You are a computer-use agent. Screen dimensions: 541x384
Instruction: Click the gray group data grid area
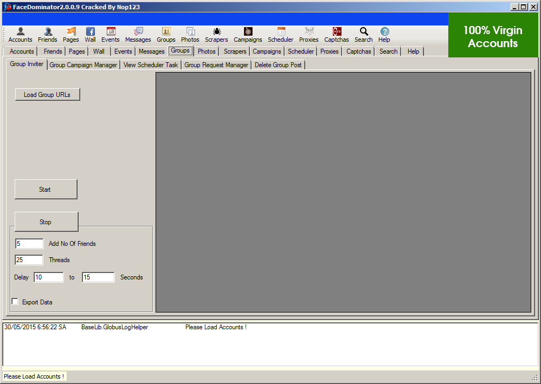click(x=343, y=192)
